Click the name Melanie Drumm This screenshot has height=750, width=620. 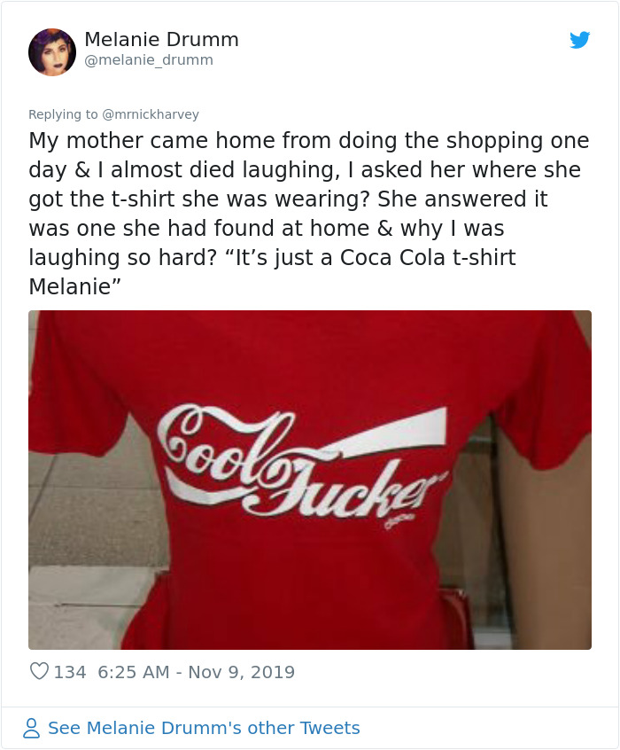pyautogui.click(x=161, y=39)
